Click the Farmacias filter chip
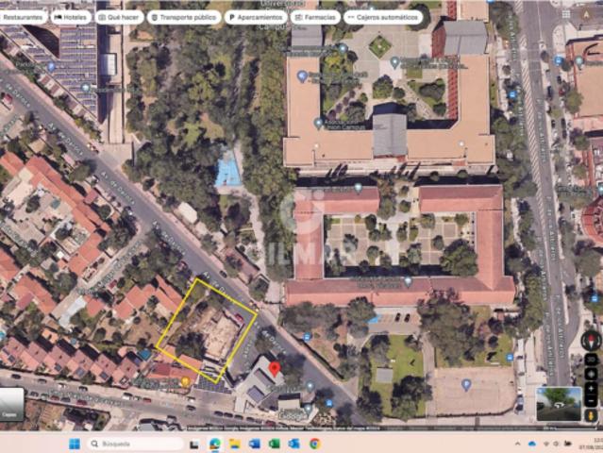The image size is (603, 453). (x=315, y=17)
